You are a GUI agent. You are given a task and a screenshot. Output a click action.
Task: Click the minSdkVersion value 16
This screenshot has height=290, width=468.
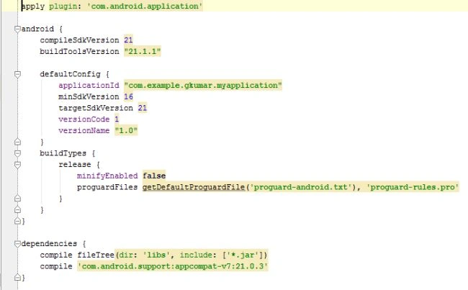pos(128,96)
